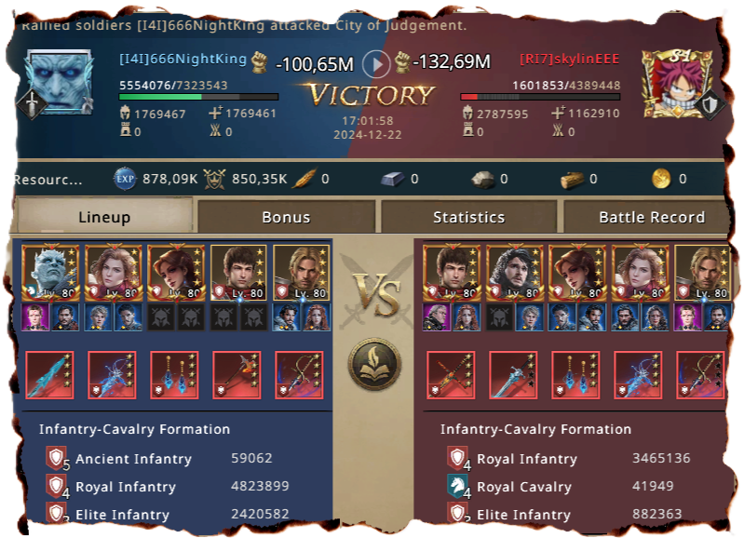Click the gold coin resource icon

[x=661, y=179]
